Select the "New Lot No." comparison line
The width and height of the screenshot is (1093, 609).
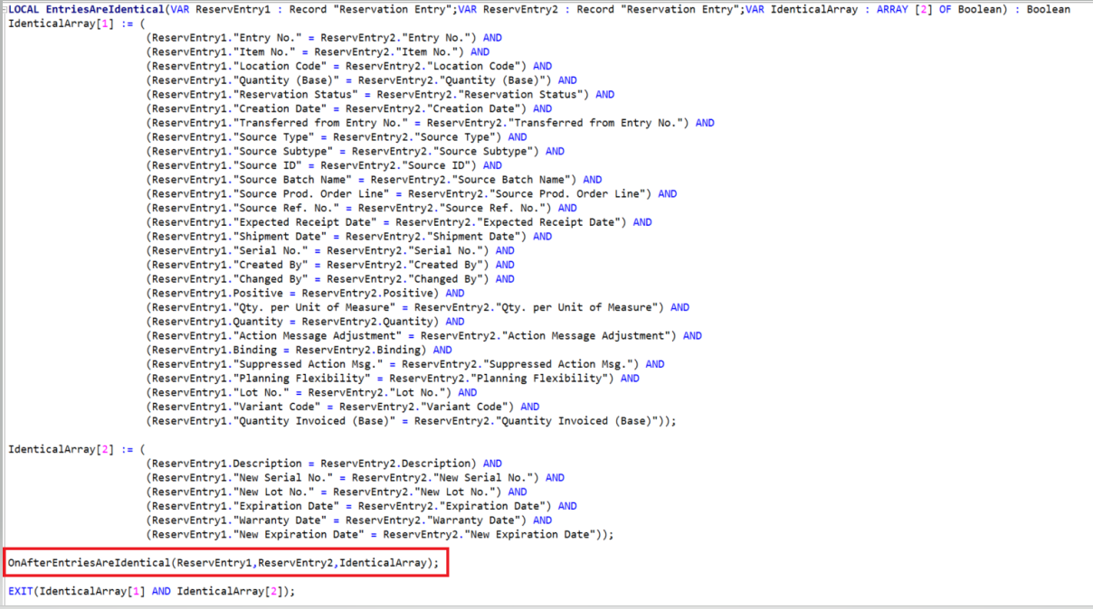[x=336, y=492]
